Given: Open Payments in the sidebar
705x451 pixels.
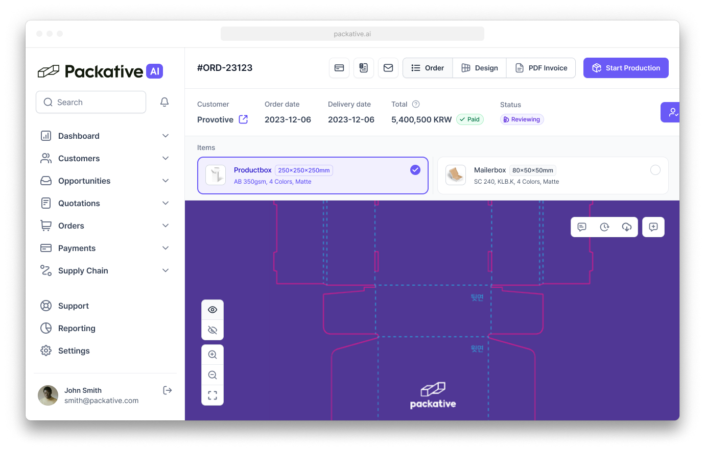Looking at the screenshot, I should (105, 248).
